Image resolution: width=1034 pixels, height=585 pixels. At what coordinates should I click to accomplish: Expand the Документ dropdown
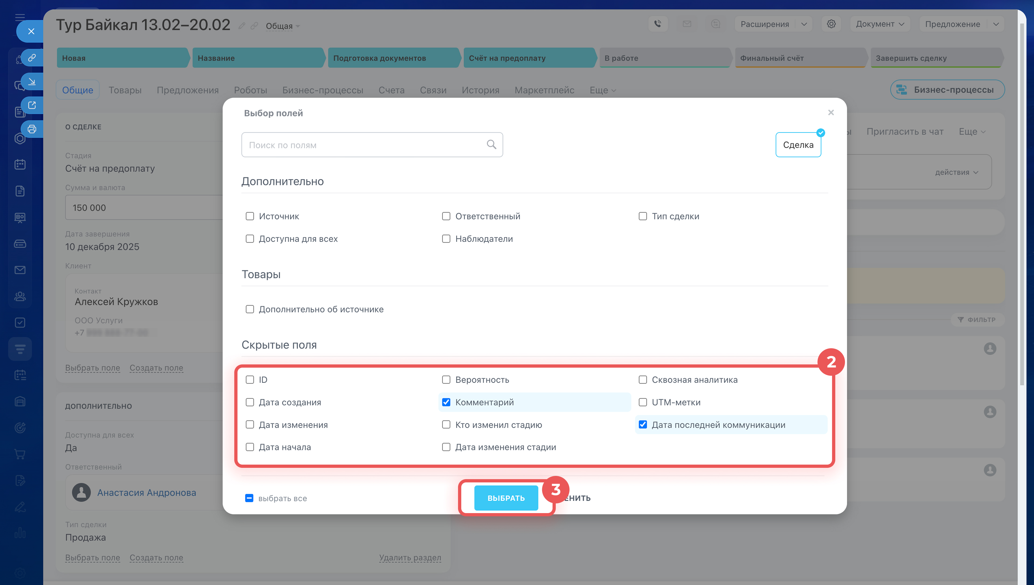click(879, 24)
